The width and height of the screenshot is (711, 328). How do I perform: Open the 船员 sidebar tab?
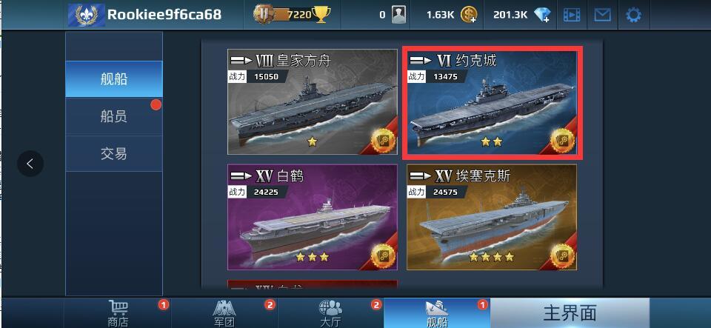pyautogui.click(x=114, y=116)
